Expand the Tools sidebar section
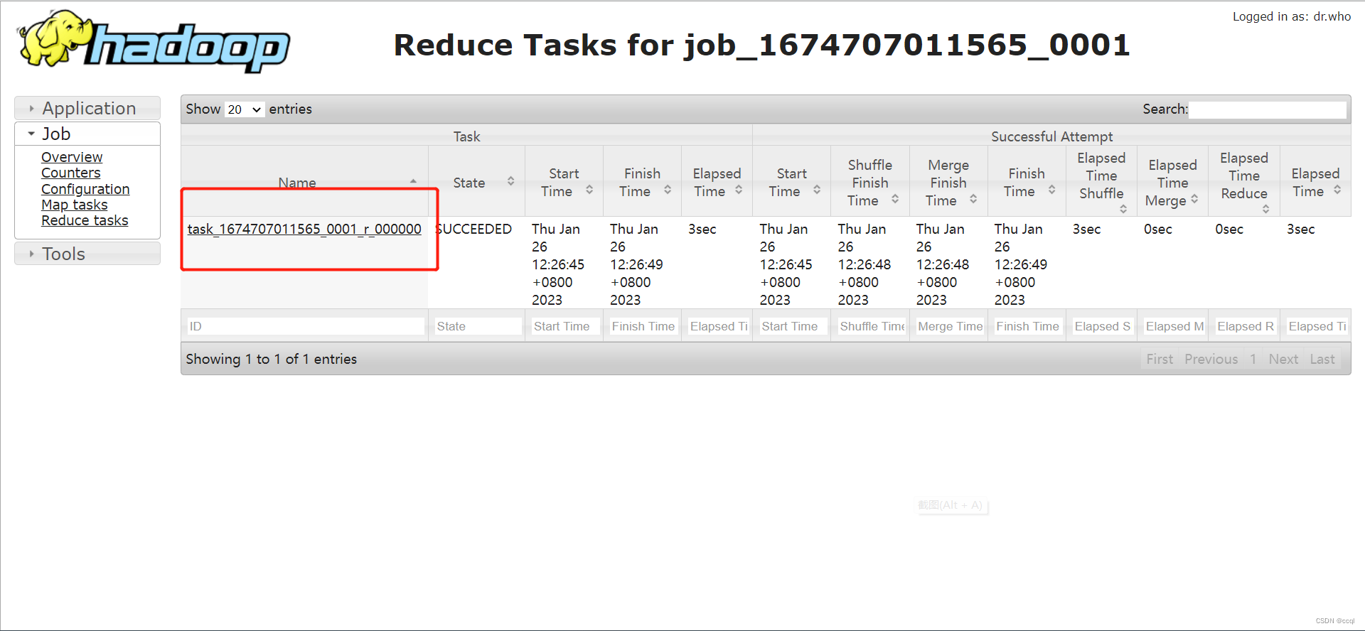Viewport: 1365px width, 631px height. click(87, 254)
